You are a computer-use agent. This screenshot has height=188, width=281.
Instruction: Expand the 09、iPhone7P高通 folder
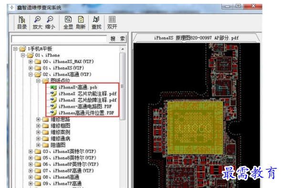coord(31,184)
